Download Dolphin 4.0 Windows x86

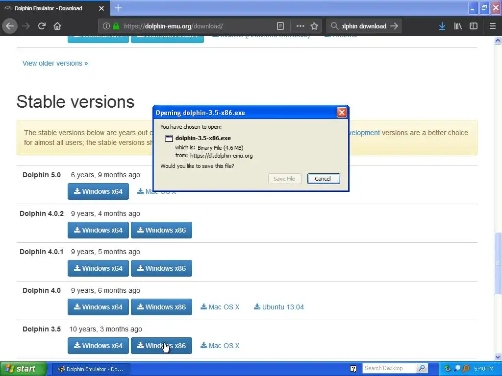coord(161,307)
